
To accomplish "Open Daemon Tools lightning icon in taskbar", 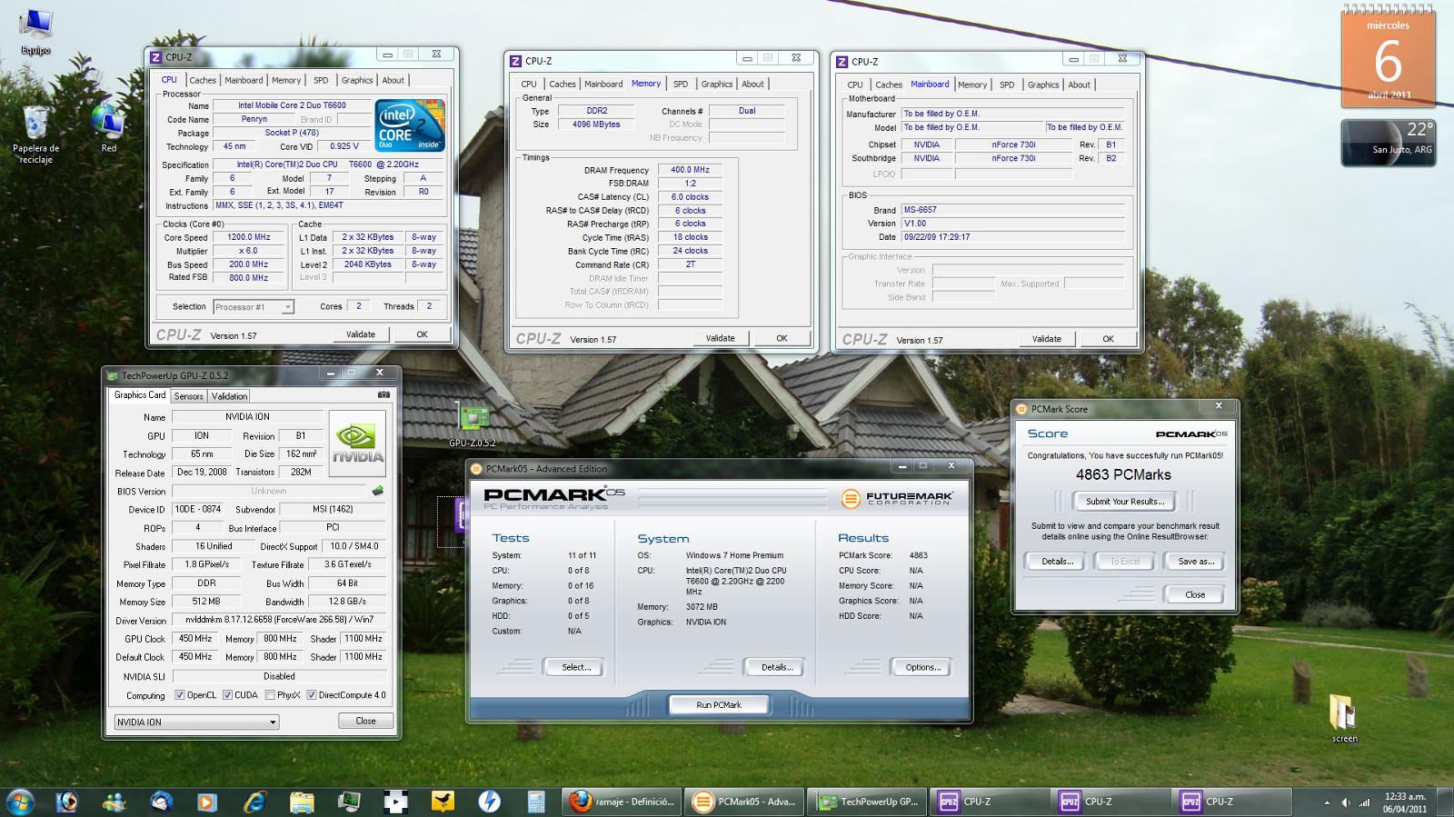I will (490, 802).
